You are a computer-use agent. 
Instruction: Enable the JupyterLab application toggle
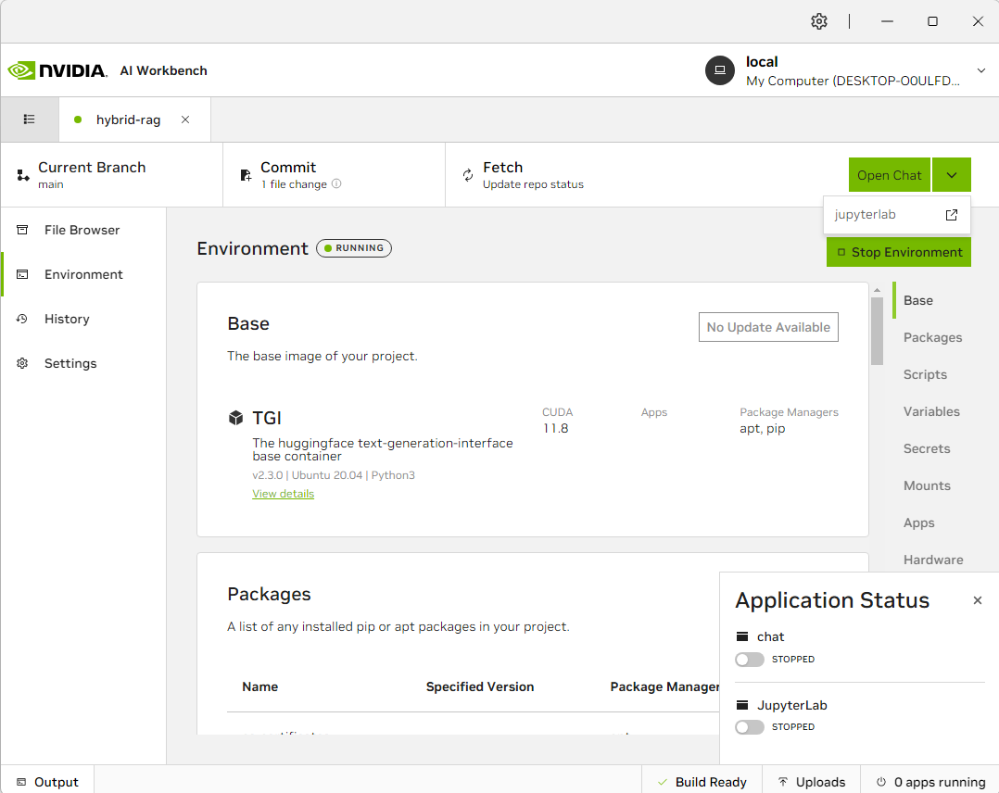click(749, 727)
